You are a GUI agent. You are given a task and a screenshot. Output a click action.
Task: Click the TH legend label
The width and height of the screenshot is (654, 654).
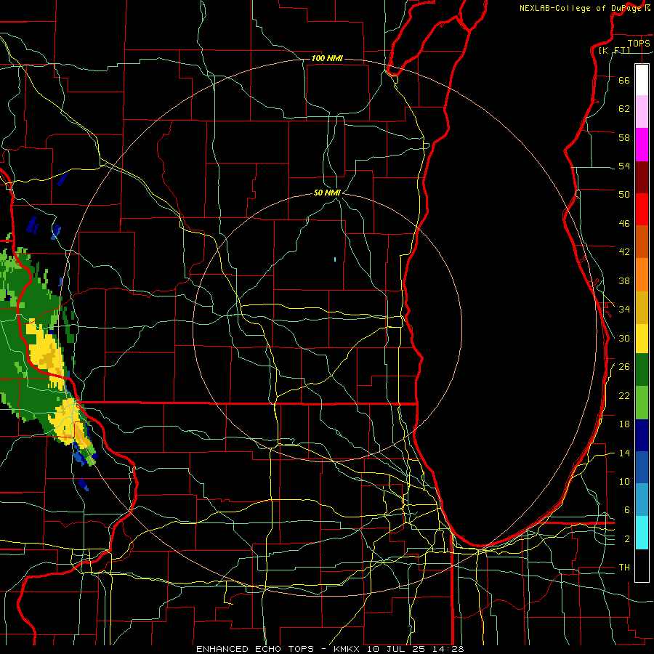624,568
